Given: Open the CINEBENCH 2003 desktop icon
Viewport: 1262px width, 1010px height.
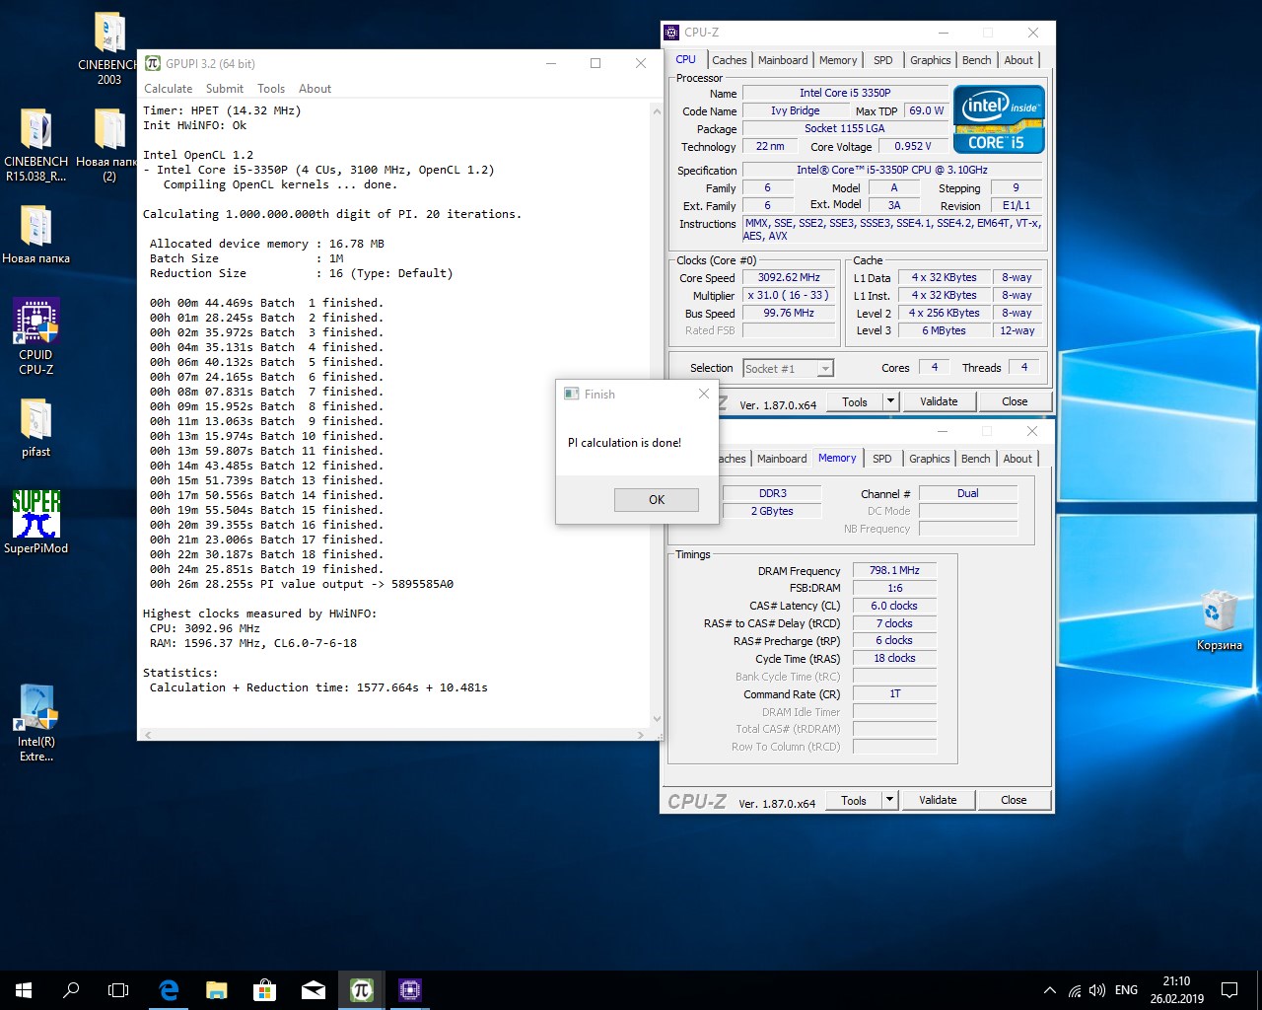Looking at the screenshot, I should point(108,47).
